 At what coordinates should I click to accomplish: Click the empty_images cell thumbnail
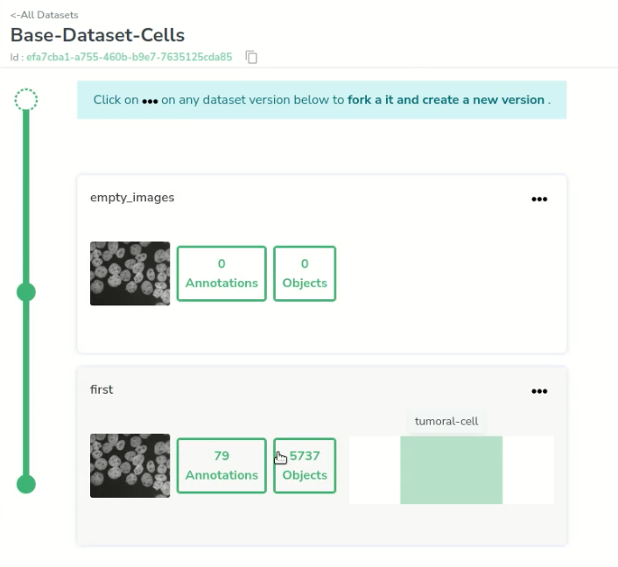click(130, 274)
